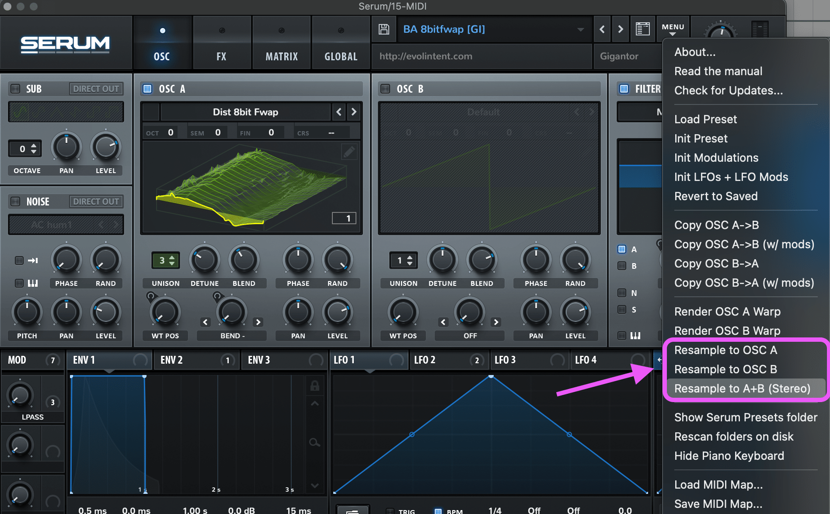This screenshot has width=830, height=514.
Task: Click the OSC A WT POS modulation source icon
Action: [x=150, y=296]
